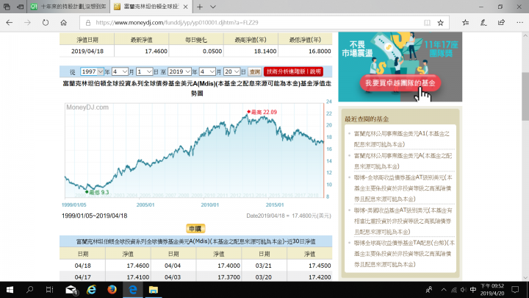Open taskbar search magnifier
Screen dimensions: 529x298
(29, 290)
